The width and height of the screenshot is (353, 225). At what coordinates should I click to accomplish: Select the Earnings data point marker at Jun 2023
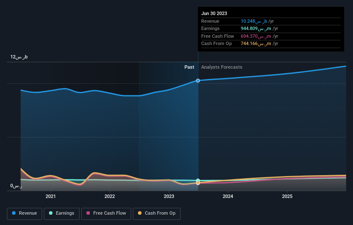coord(198,180)
